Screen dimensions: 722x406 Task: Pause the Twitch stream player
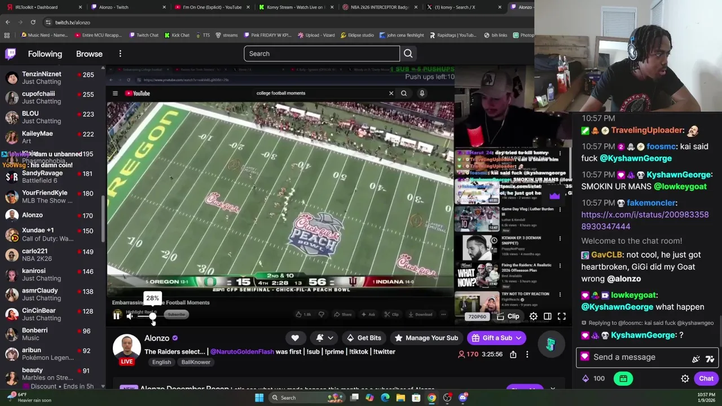(x=117, y=316)
